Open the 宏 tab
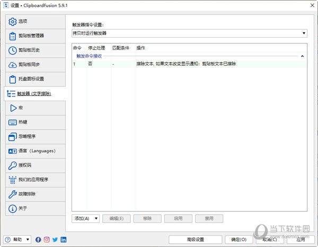Screen dimensions: 318x247 tap(36, 108)
